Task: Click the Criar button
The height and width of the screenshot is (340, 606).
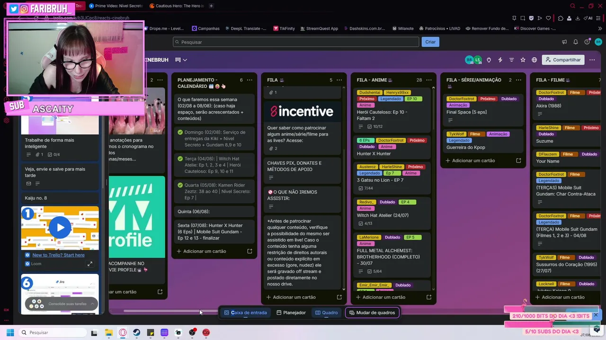Action: (430, 42)
